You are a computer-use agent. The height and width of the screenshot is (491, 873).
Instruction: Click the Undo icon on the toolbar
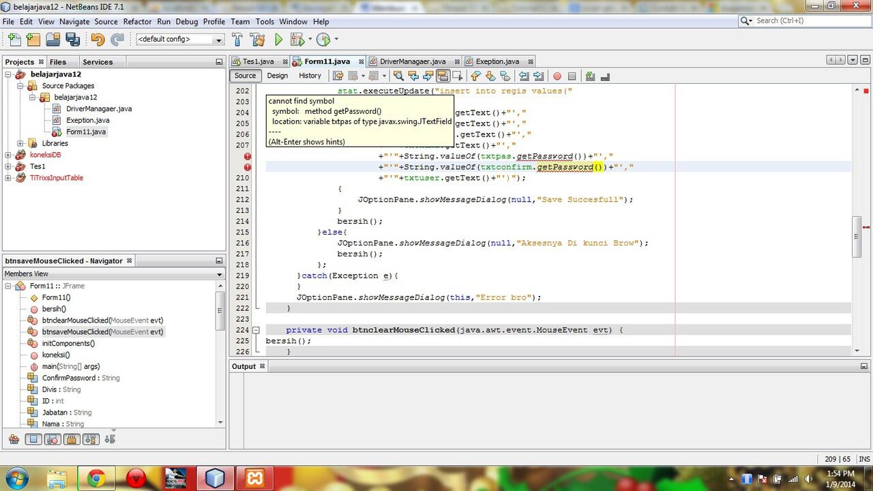point(98,39)
